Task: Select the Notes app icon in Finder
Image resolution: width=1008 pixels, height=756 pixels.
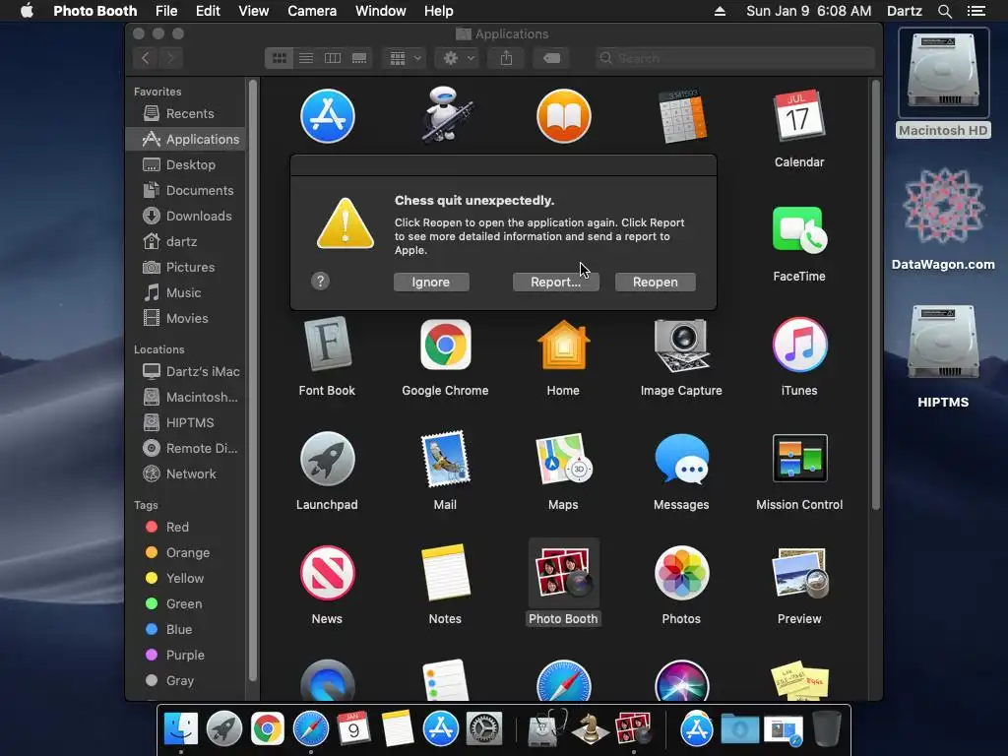Action: click(445, 572)
